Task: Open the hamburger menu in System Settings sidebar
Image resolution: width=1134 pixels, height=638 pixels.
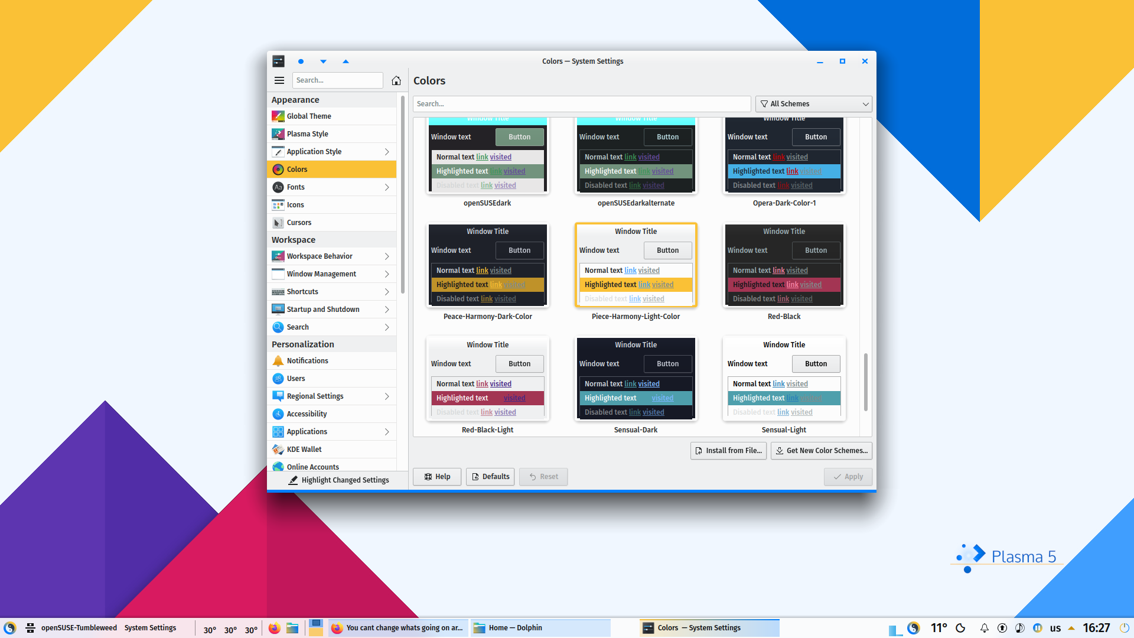Action: (x=279, y=80)
